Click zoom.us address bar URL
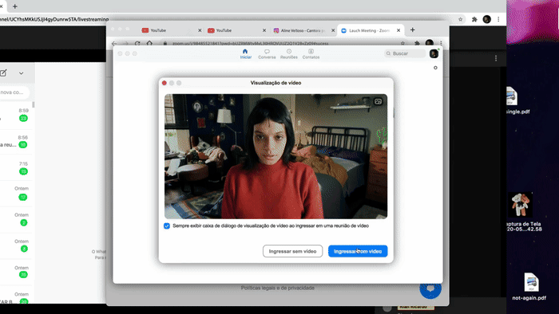The height and width of the screenshot is (314, 559). [250, 43]
